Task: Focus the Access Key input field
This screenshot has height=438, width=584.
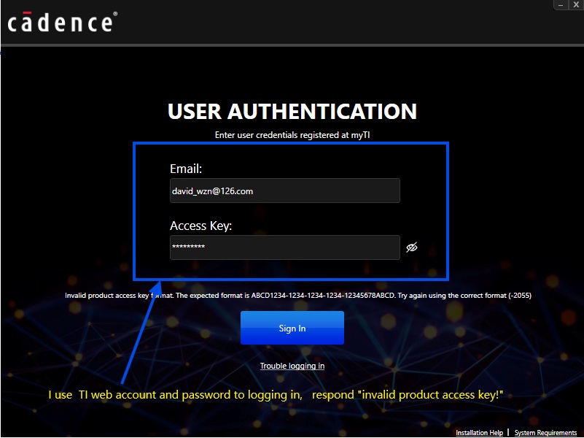Action: click(x=284, y=247)
